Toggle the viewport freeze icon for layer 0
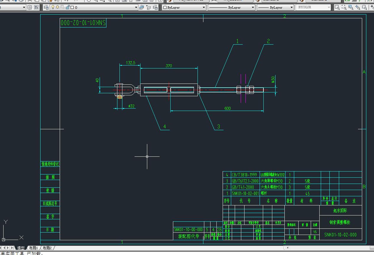The height and width of the screenshot is (255, 374). (x=62, y=7)
